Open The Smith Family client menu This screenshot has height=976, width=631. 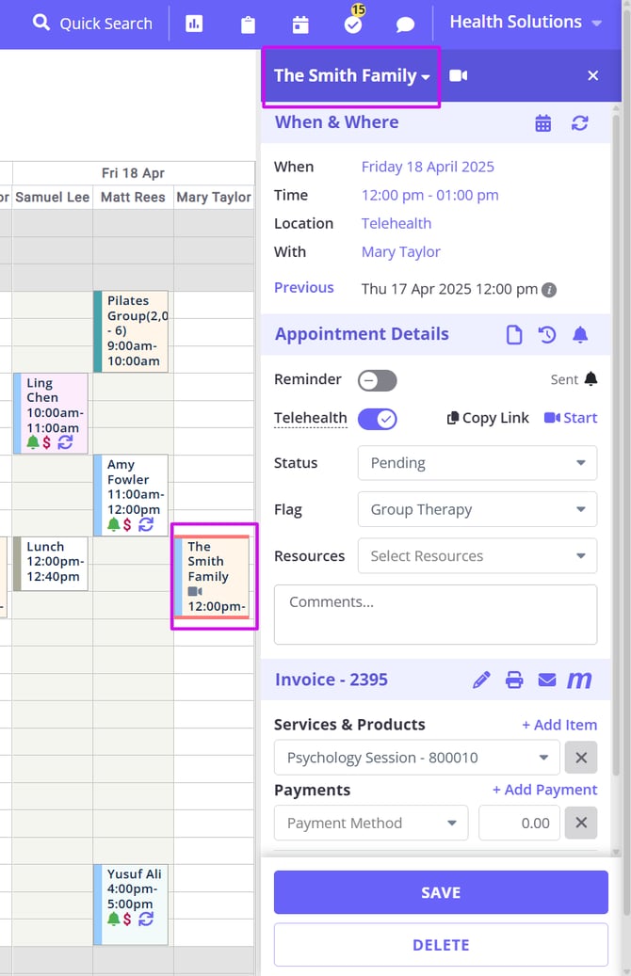point(351,76)
